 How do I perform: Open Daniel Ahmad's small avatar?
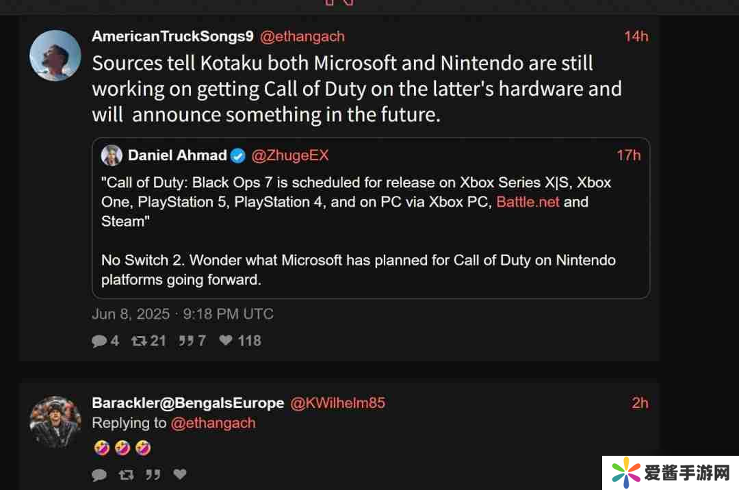(x=112, y=155)
